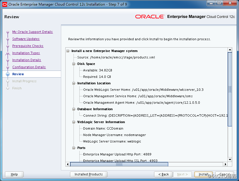
Task: Select the Enterprise Manager Upload Http Port : 4889 row
Action: tap(117, 154)
